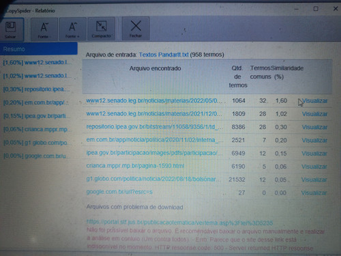Click Visualizar for the 0,00 similarity row
This screenshot has height=256, width=341.
pyautogui.click(x=314, y=193)
